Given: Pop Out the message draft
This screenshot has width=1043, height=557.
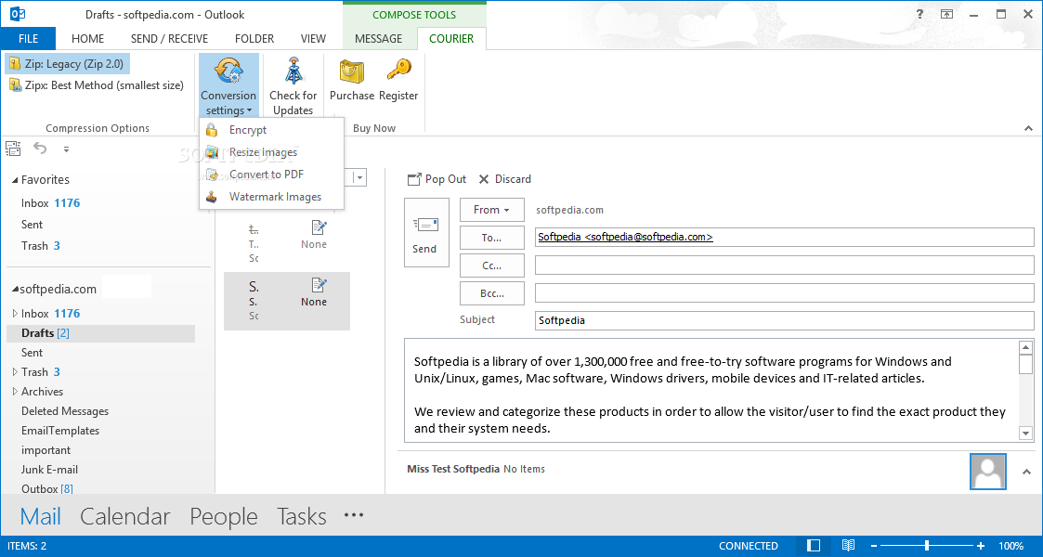Looking at the screenshot, I should click(x=437, y=179).
